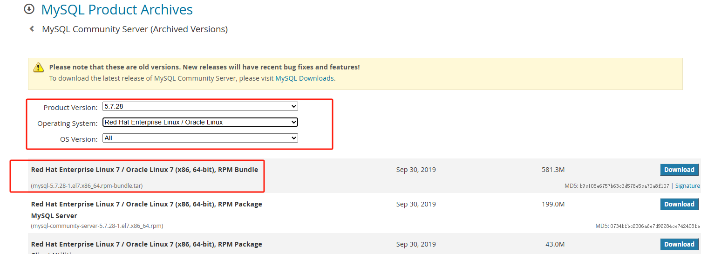Image resolution: width=701 pixels, height=254 pixels.
Task: Open the OS Version dropdown
Action: tap(200, 138)
